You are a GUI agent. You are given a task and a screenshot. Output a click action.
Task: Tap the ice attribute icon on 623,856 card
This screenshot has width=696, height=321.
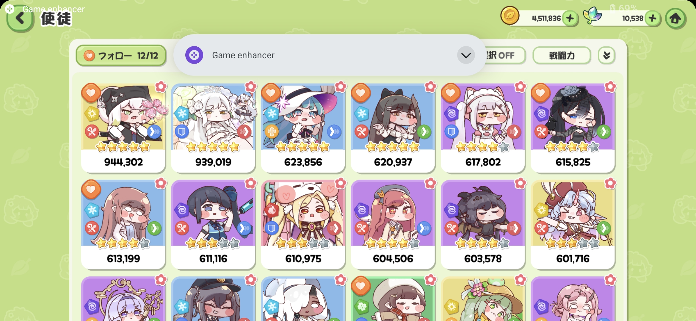pyautogui.click(x=272, y=114)
